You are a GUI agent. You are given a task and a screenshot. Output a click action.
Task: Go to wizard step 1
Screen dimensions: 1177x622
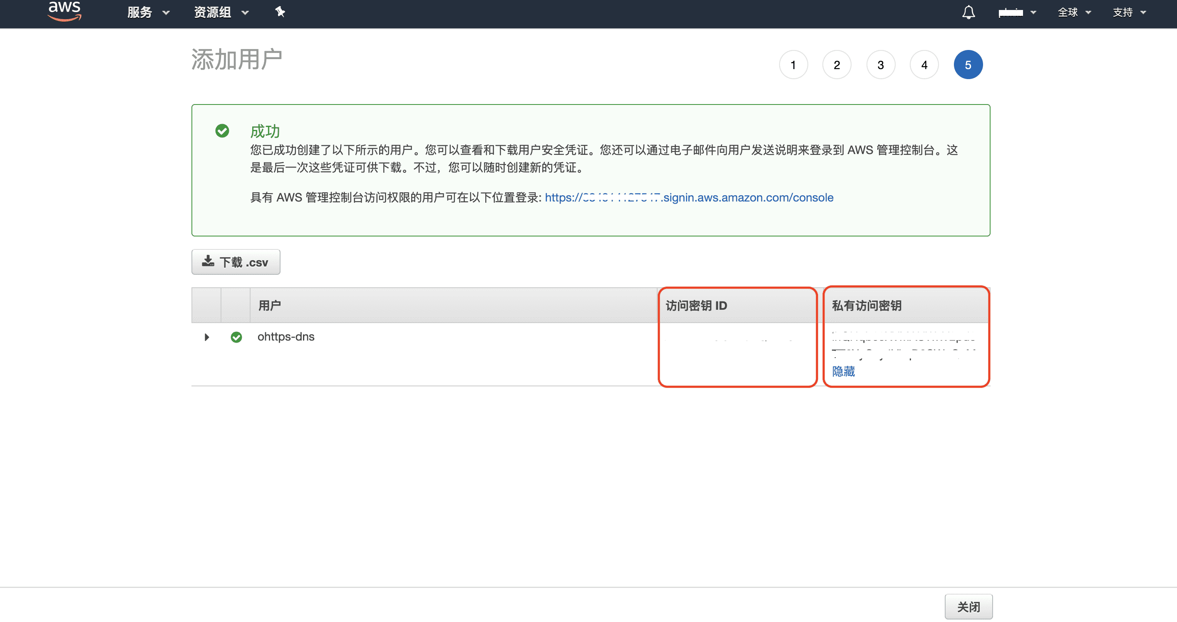click(x=793, y=65)
